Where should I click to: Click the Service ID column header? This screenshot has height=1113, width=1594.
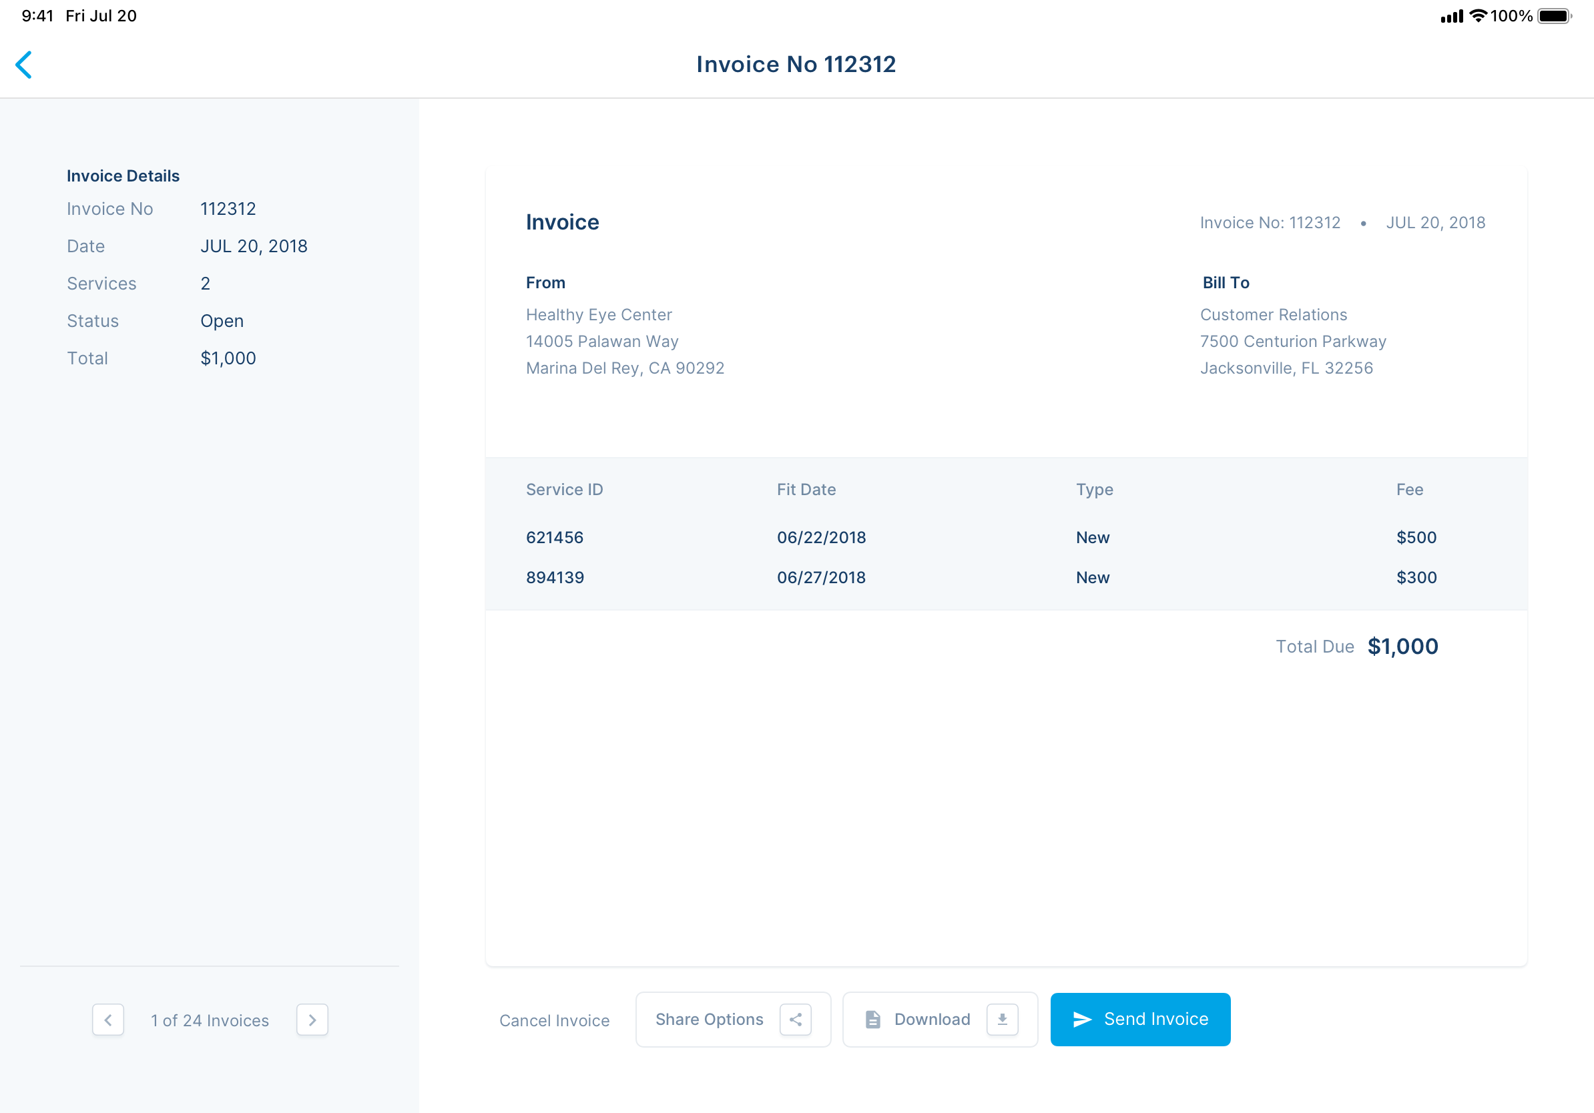[565, 489]
